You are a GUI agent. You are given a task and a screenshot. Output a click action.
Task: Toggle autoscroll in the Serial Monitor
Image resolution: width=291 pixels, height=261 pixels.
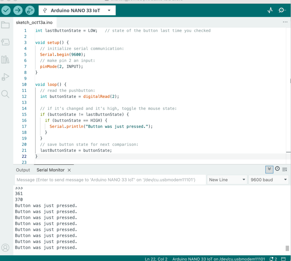point(269,169)
